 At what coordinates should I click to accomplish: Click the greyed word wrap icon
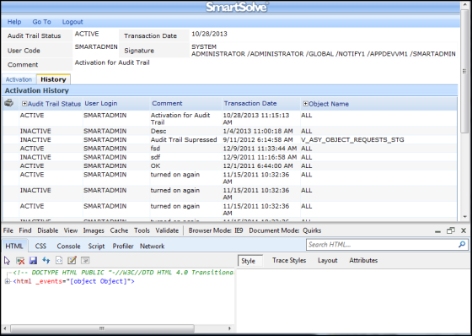[x=85, y=261]
